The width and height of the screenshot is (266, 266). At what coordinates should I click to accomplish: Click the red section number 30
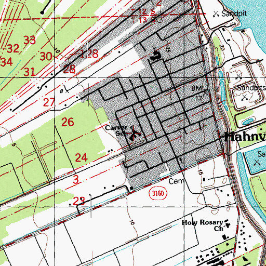(46, 56)
